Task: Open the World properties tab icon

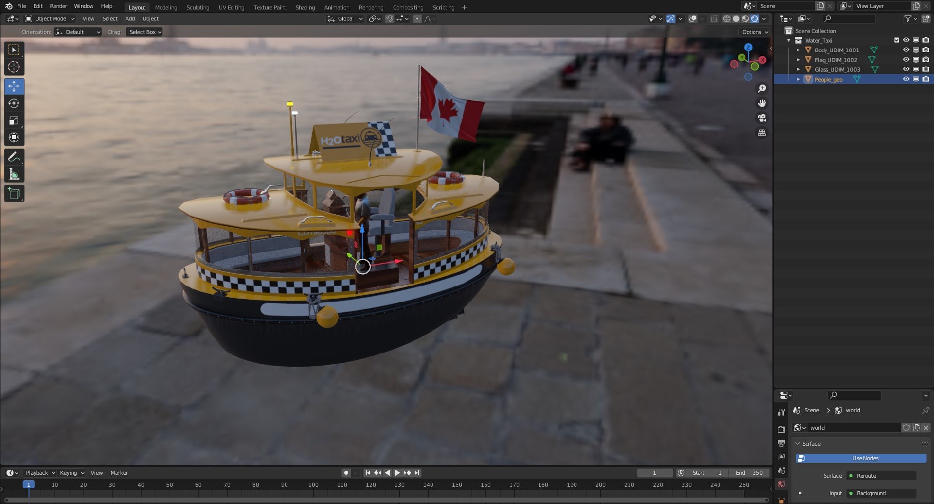Action: (781, 484)
